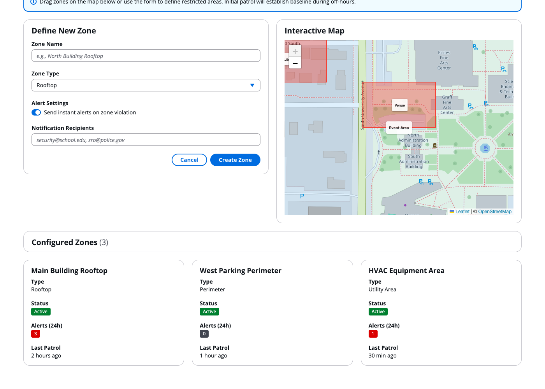Follow the Leaflet link in map footer
Screen dimensions: 545x389
tap(462, 211)
